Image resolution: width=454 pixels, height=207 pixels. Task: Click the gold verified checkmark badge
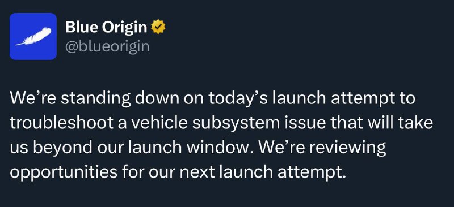coord(158,27)
